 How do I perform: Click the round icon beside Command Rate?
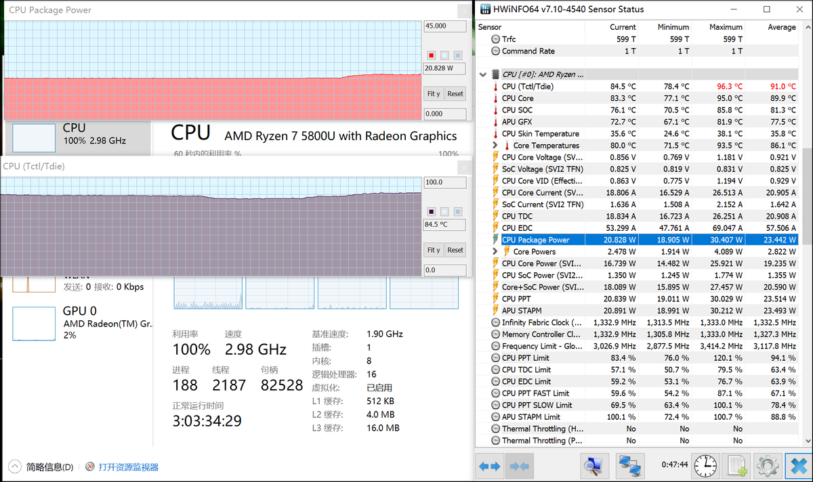click(495, 51)
